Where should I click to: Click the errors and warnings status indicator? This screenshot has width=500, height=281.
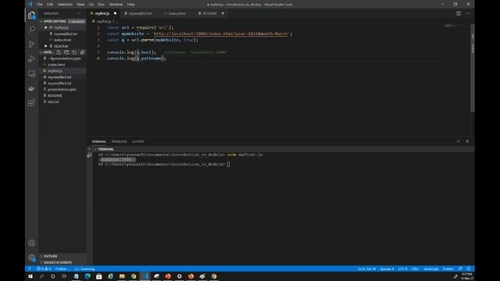coord(44,269)
